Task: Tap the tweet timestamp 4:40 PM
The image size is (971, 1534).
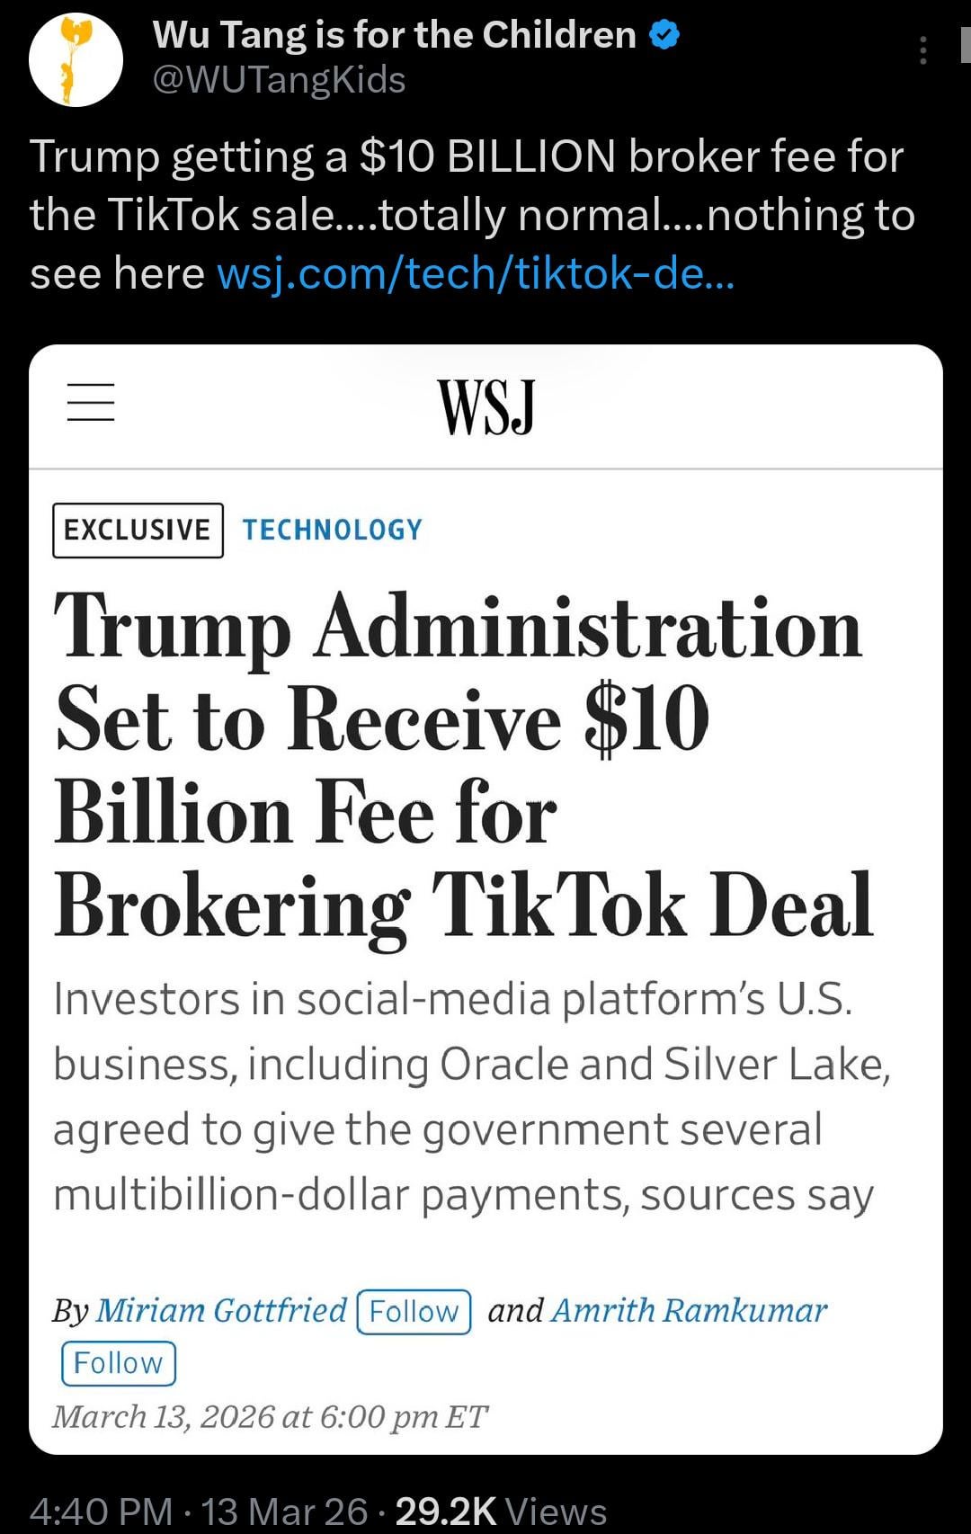Action: click(x=101, y=1511)
